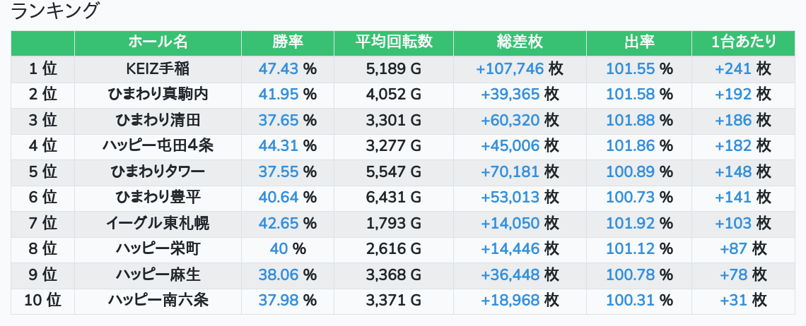Select ハッピー麻生 hall name
The image size is (806, 326).
(158, 274)
